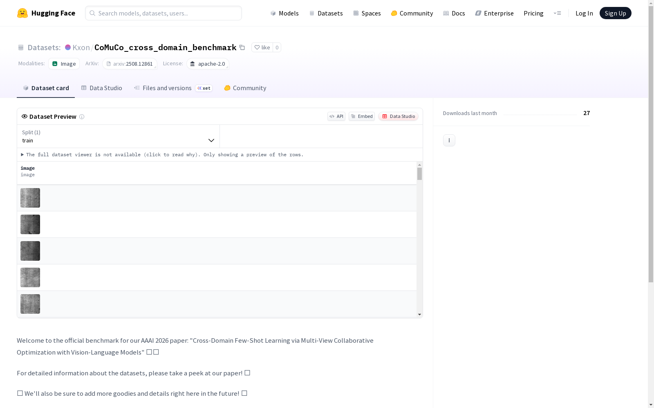Open the API button in preview
The width and height of the screenshot is (654, 408).
(x=336, y=116)
